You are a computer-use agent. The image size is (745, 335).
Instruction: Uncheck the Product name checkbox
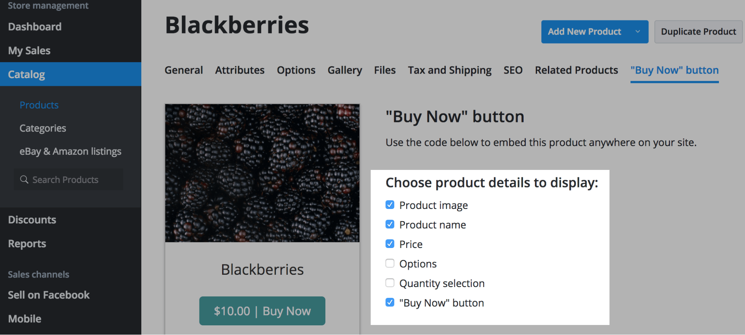[390, 225]
